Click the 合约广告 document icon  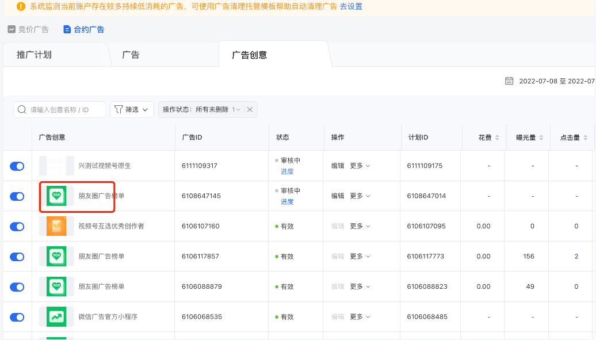point(66,29)
